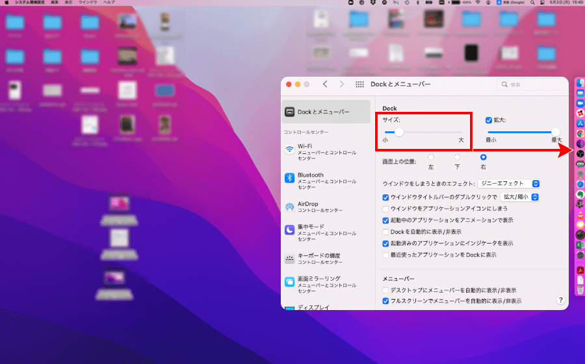The height and width of the screenshot is (364, 585).
Task: Open Adobe Acrobat from the Dock
Action: pos(580,270)
